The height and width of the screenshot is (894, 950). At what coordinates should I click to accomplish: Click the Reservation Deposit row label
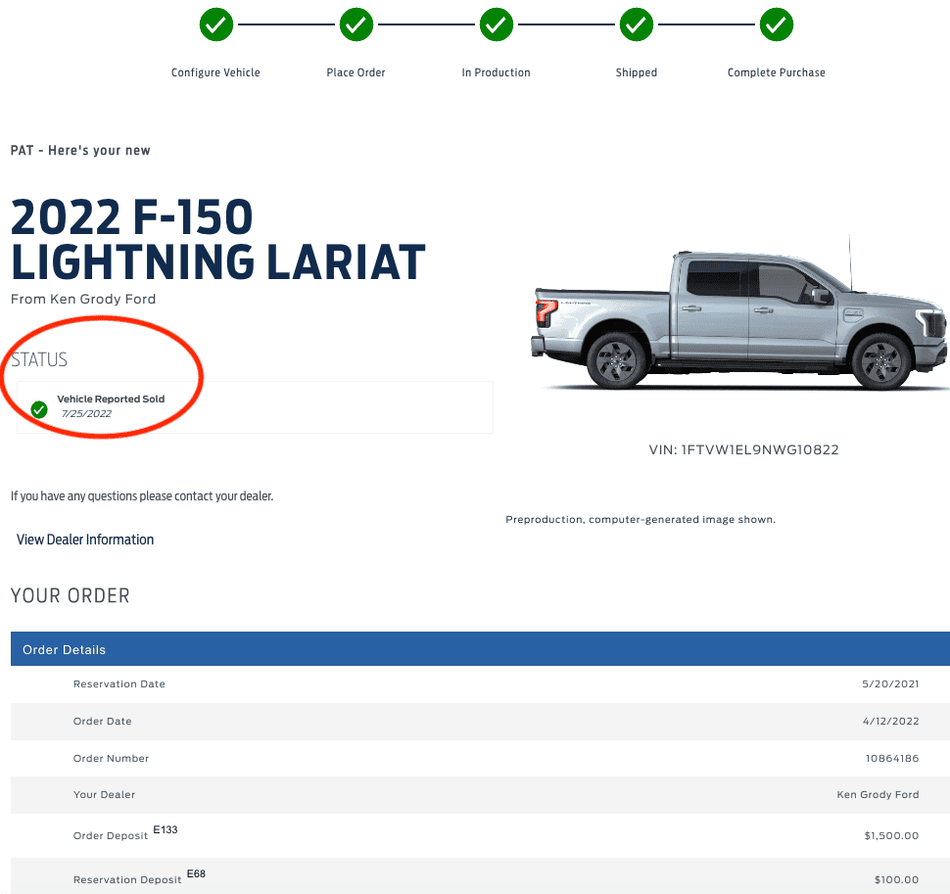pos(127,880)
